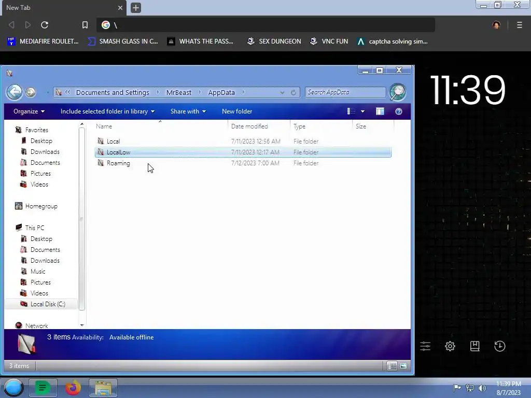Click the Explorer search magnifier icon
The height and width of the screenshot is (398, 531).
[398, 92]
